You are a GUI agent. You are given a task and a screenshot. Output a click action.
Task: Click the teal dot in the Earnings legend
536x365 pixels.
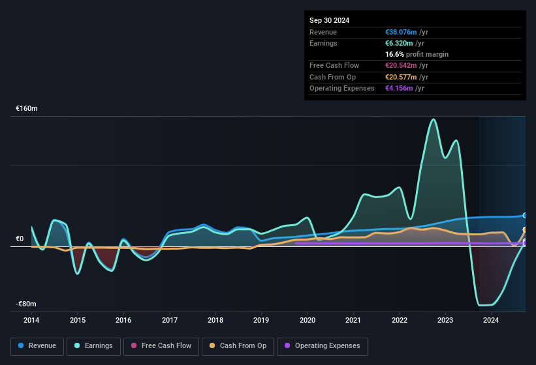[77, 345]
